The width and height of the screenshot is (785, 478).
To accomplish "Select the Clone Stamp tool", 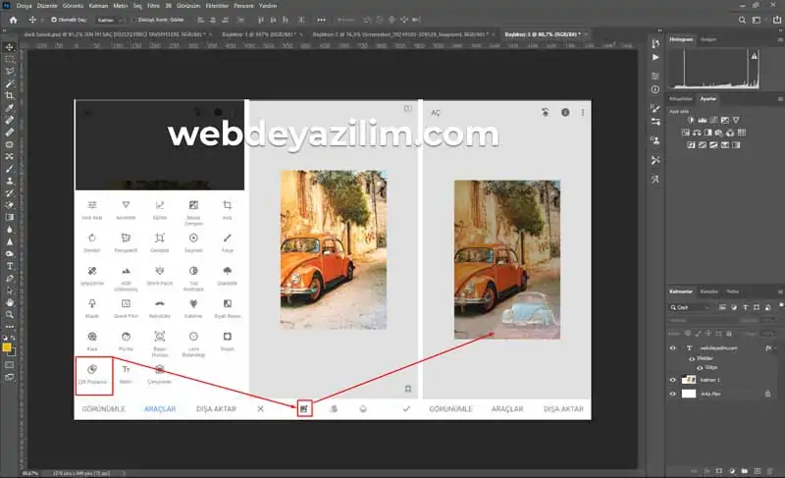I will tap(10, 181).
